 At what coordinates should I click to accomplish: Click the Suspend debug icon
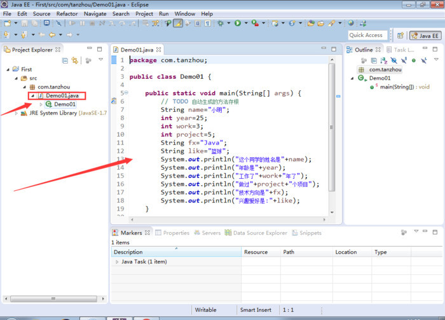click(82, 24)
